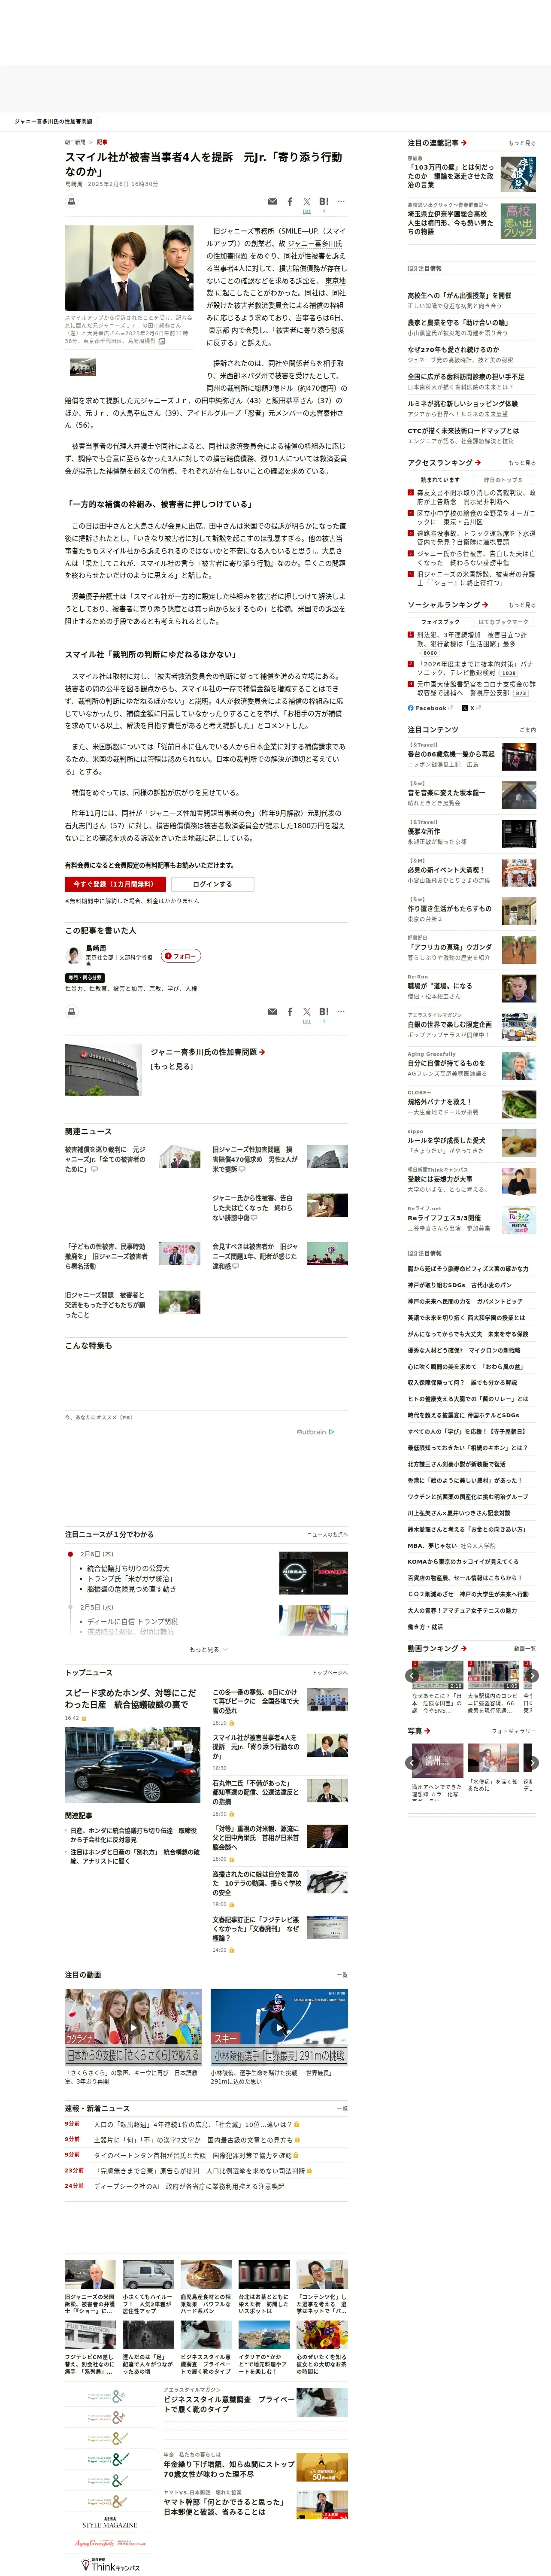Select the フェイスブック ranking tab
Screen dimensions: 551x2576
[x=440, y=622]
